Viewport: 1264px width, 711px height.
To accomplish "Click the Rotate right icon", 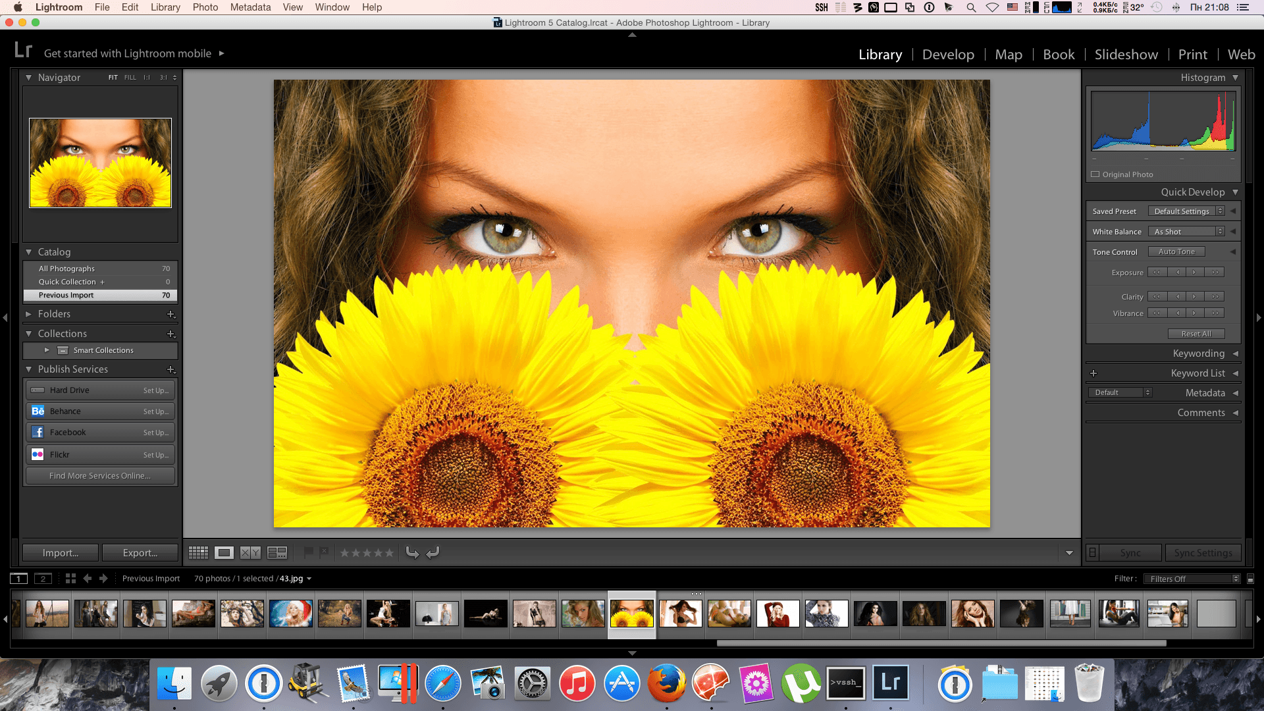I will point(433,552).
